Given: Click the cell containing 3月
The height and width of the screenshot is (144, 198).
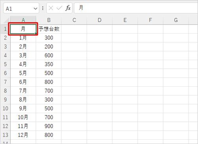Looking at the screenshot, I should coord(23,55).
